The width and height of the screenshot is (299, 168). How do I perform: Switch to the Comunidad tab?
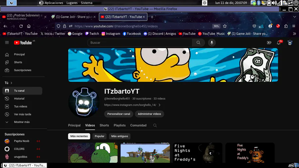(x=138, y=126)
